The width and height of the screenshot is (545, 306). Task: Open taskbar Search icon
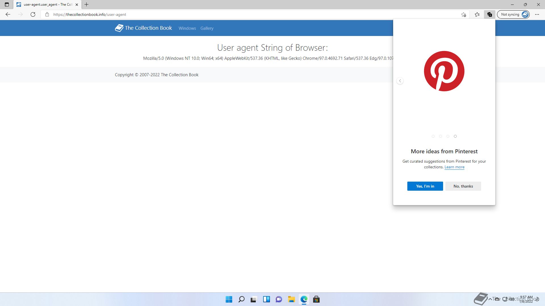(242, 299)
